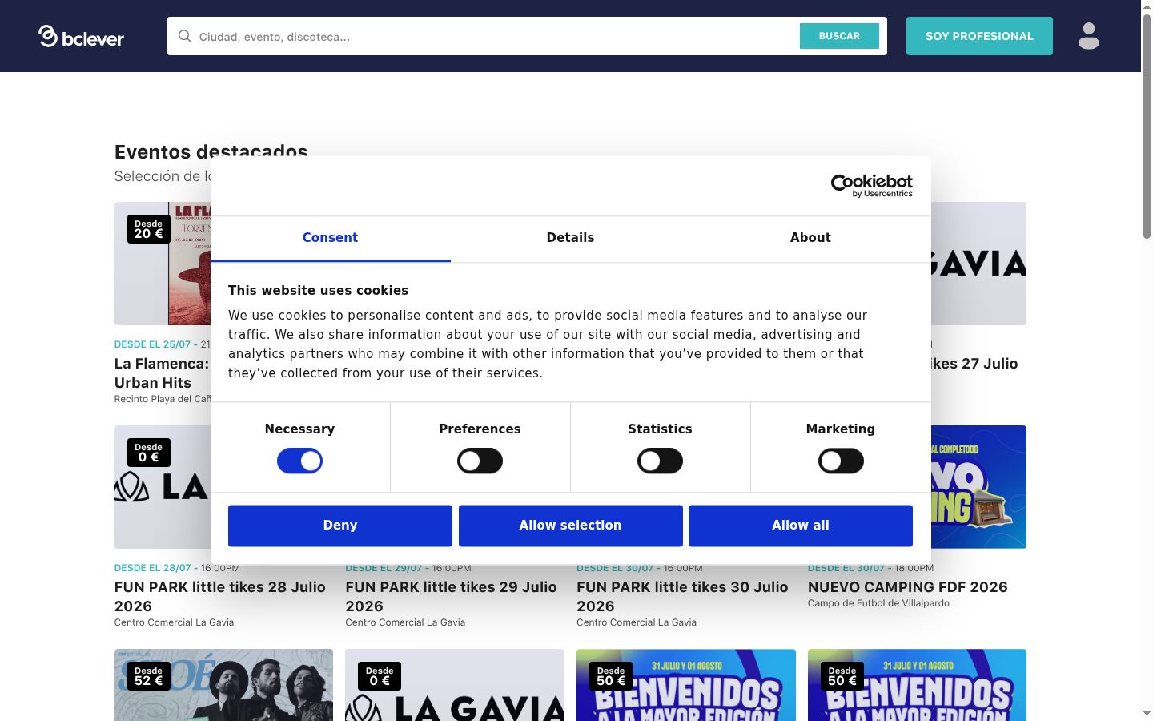Image resolution: width=1153 pixels, height=721 pixels.
Task: Open the La Flamenca event thumbnail
Action: click(x=163, y=264)
